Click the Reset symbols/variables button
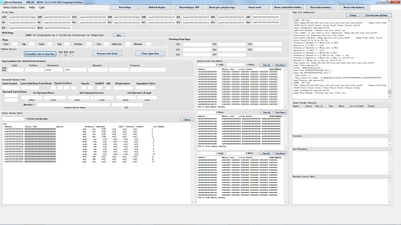401x225 pixels. pos(288,7)
